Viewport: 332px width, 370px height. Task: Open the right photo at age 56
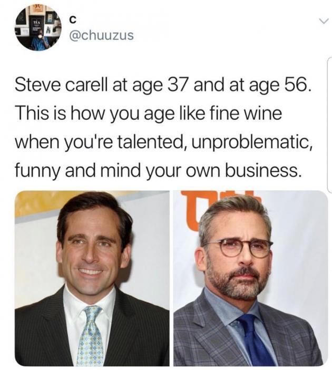click(x=251, y=278)
